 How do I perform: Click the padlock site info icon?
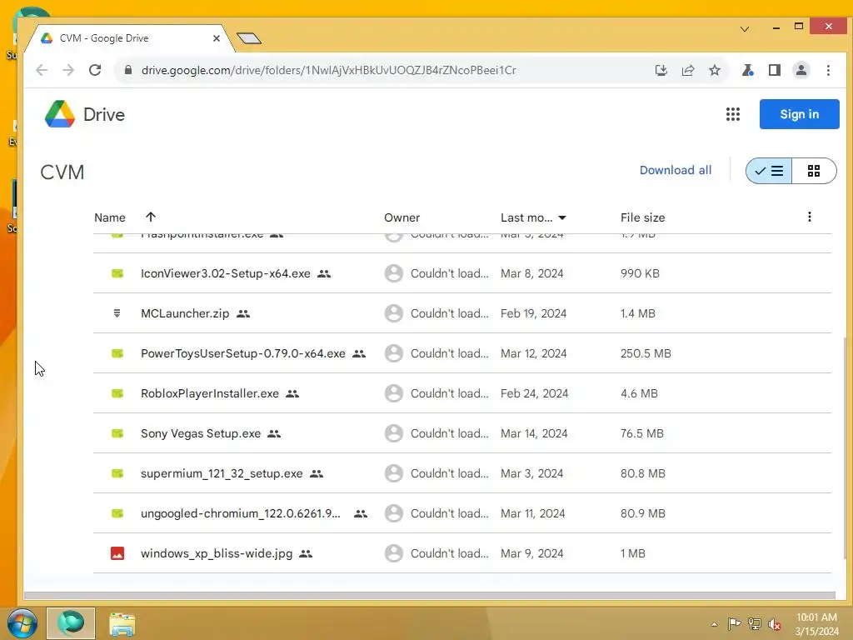pos(128,70)
